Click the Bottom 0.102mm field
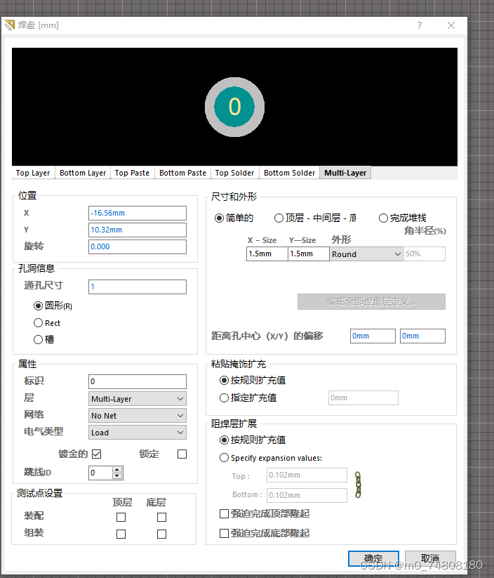 point(307,495)
